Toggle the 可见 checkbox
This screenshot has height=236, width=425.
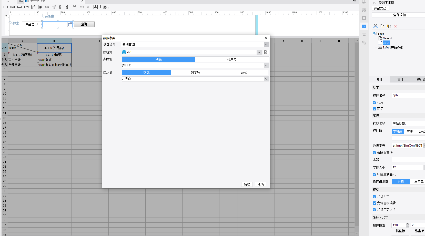pos(375,109)
